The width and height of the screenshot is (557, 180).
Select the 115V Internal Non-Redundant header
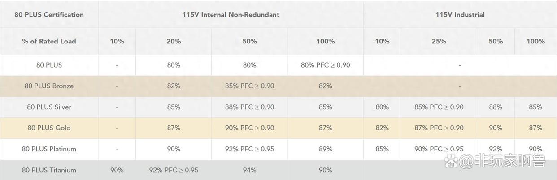[231, 14]
